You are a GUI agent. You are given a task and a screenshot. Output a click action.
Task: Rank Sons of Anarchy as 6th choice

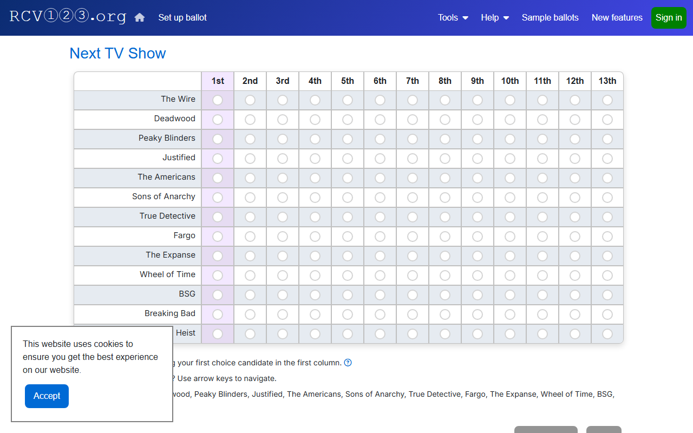380,198
